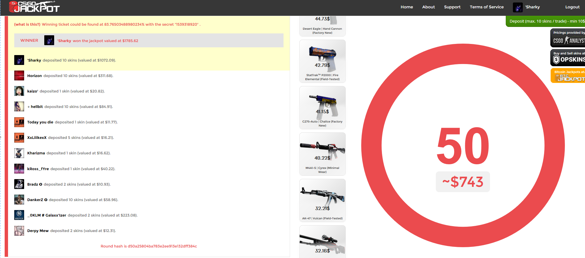Viewport: 585px width, 258px height.
Task: Open Terms of Service
Action: click(x=487, y=7)
